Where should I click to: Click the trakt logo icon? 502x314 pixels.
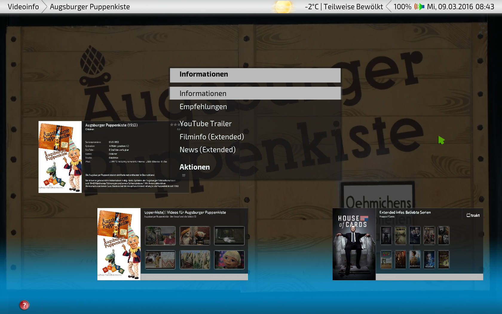[x=473, y=215]
